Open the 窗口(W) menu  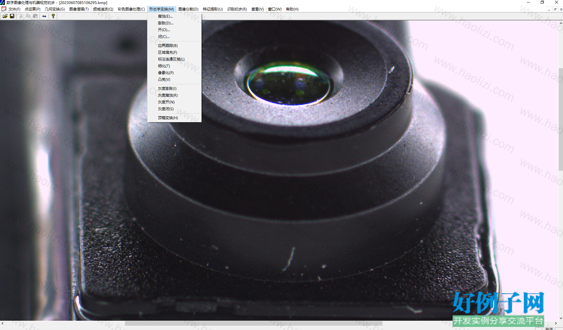click(275, 9)
